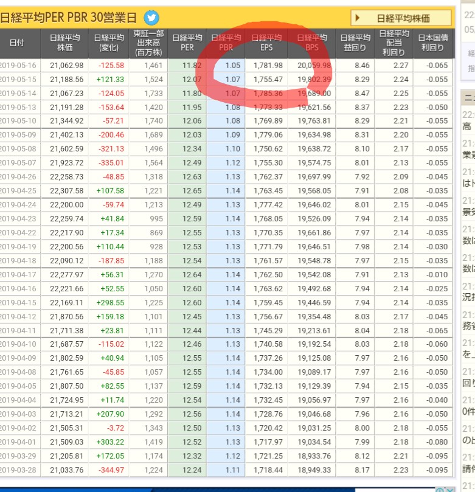Click the earnings yield 8.47
The height and width of the screenshot is (492, 475).
[362, 94]
